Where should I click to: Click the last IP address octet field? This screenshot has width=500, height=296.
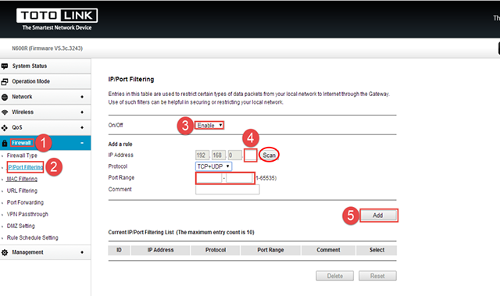point(250,155)
